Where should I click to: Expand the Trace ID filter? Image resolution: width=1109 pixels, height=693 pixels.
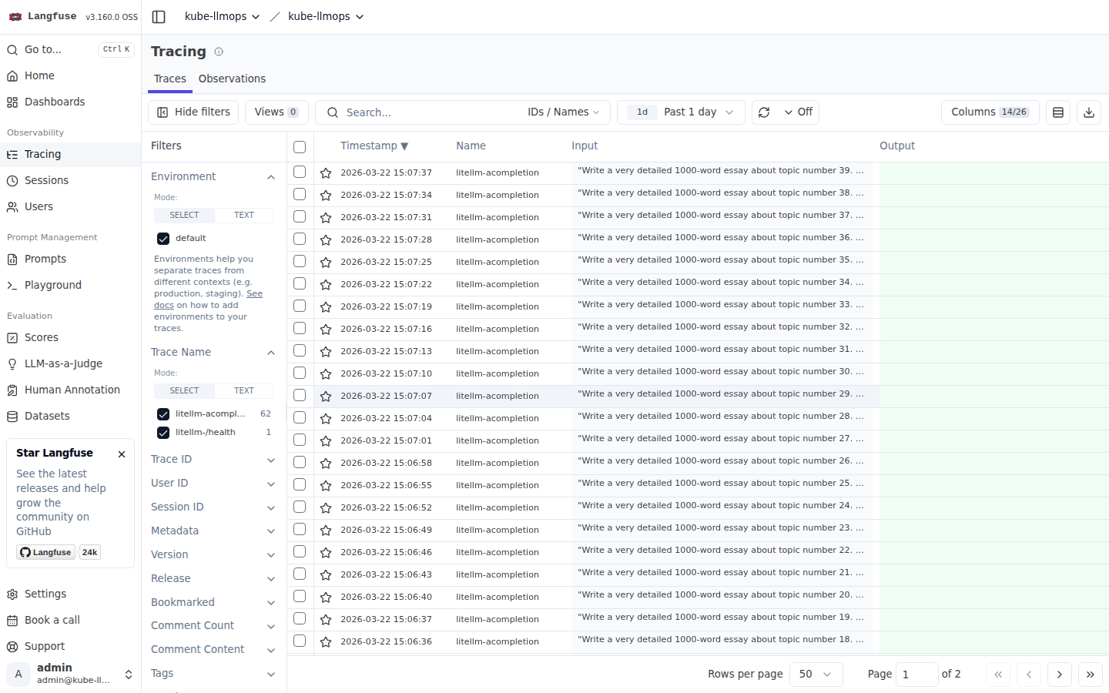(213, 459)
